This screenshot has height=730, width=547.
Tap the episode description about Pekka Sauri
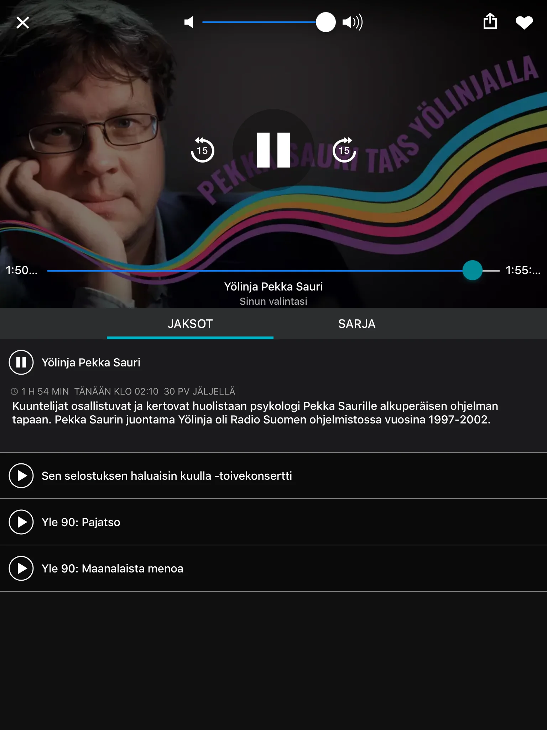(255, 413)
